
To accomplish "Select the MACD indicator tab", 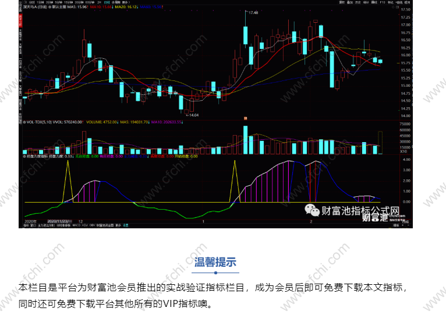I will 76,225.
